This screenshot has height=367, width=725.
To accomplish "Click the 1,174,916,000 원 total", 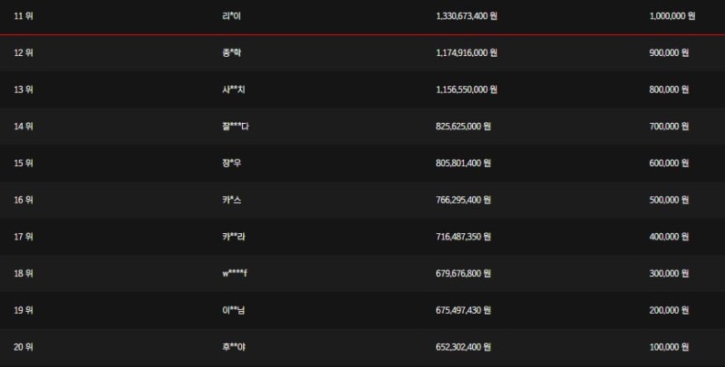I will click(x=466, y=52).
